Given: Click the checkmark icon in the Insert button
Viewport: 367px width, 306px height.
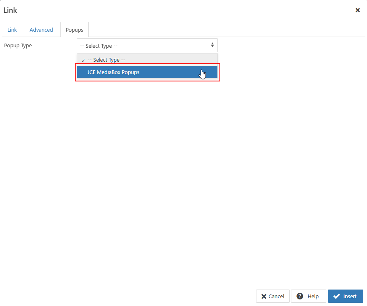Looking at the screenshot, I should click(337, 297).
